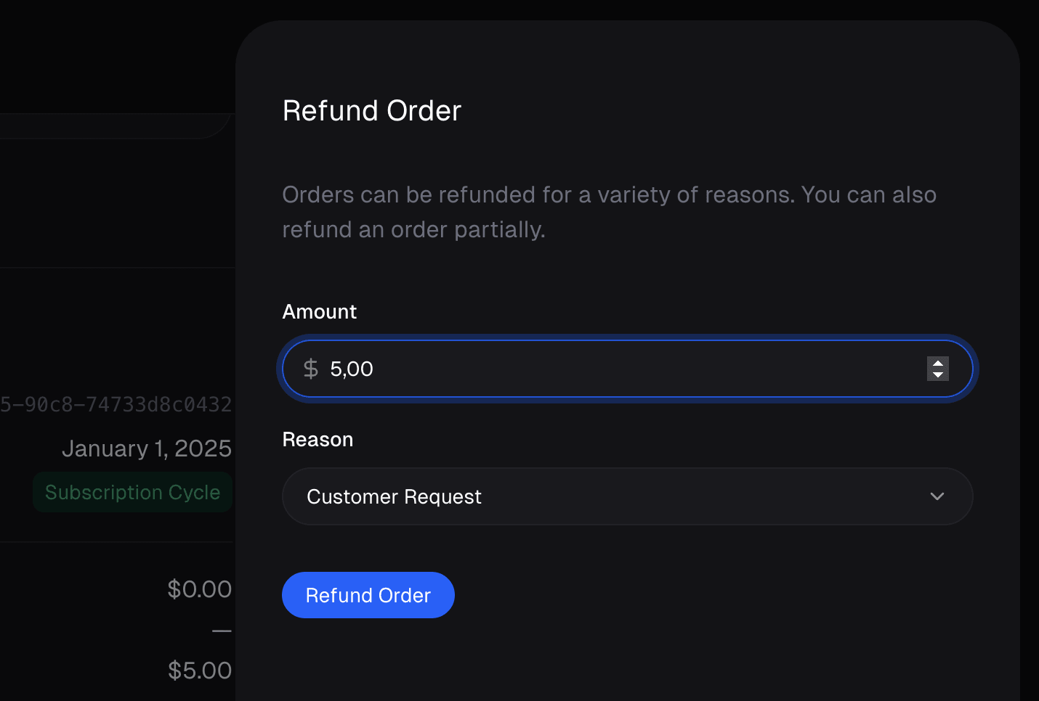The width and height of the screenshot is (1039, 701).
Task: Click the January 1, 2025 date
Action: pos(147,448)
